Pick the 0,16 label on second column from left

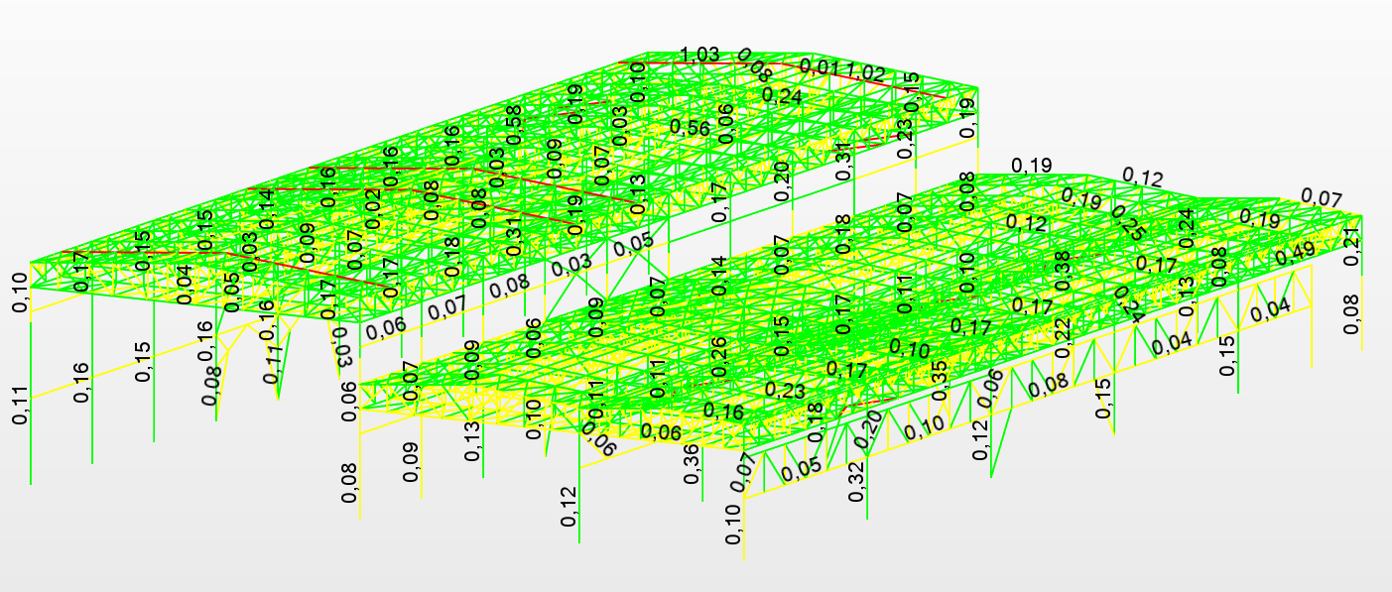pyautogui.click(x=81, y=383)
